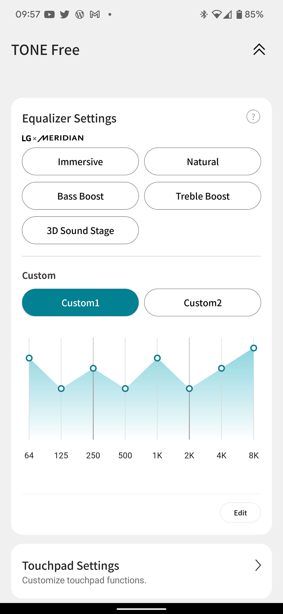Viewport: 283px width, 614px height.
Task: Select the Immersive equalizer preset
Action: point(80,161)
